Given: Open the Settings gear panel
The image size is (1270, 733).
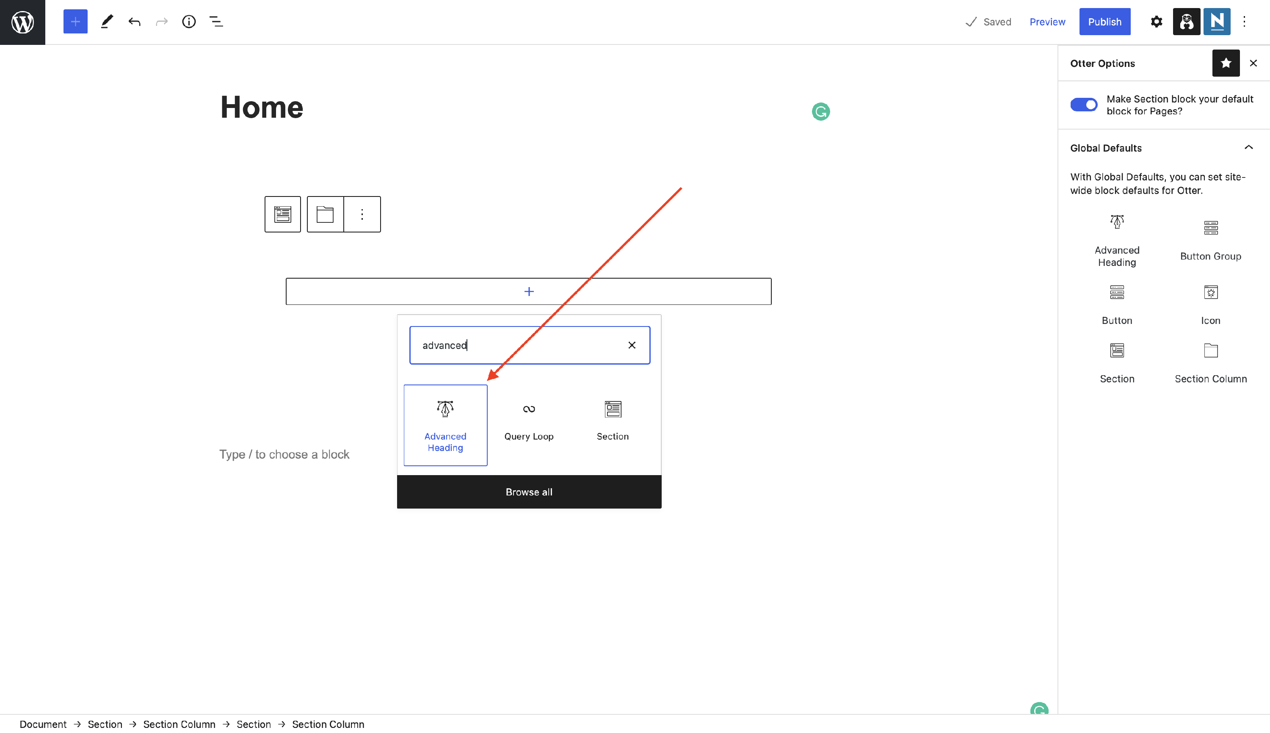Looking at the screenshot, I should click(1156, 22).
